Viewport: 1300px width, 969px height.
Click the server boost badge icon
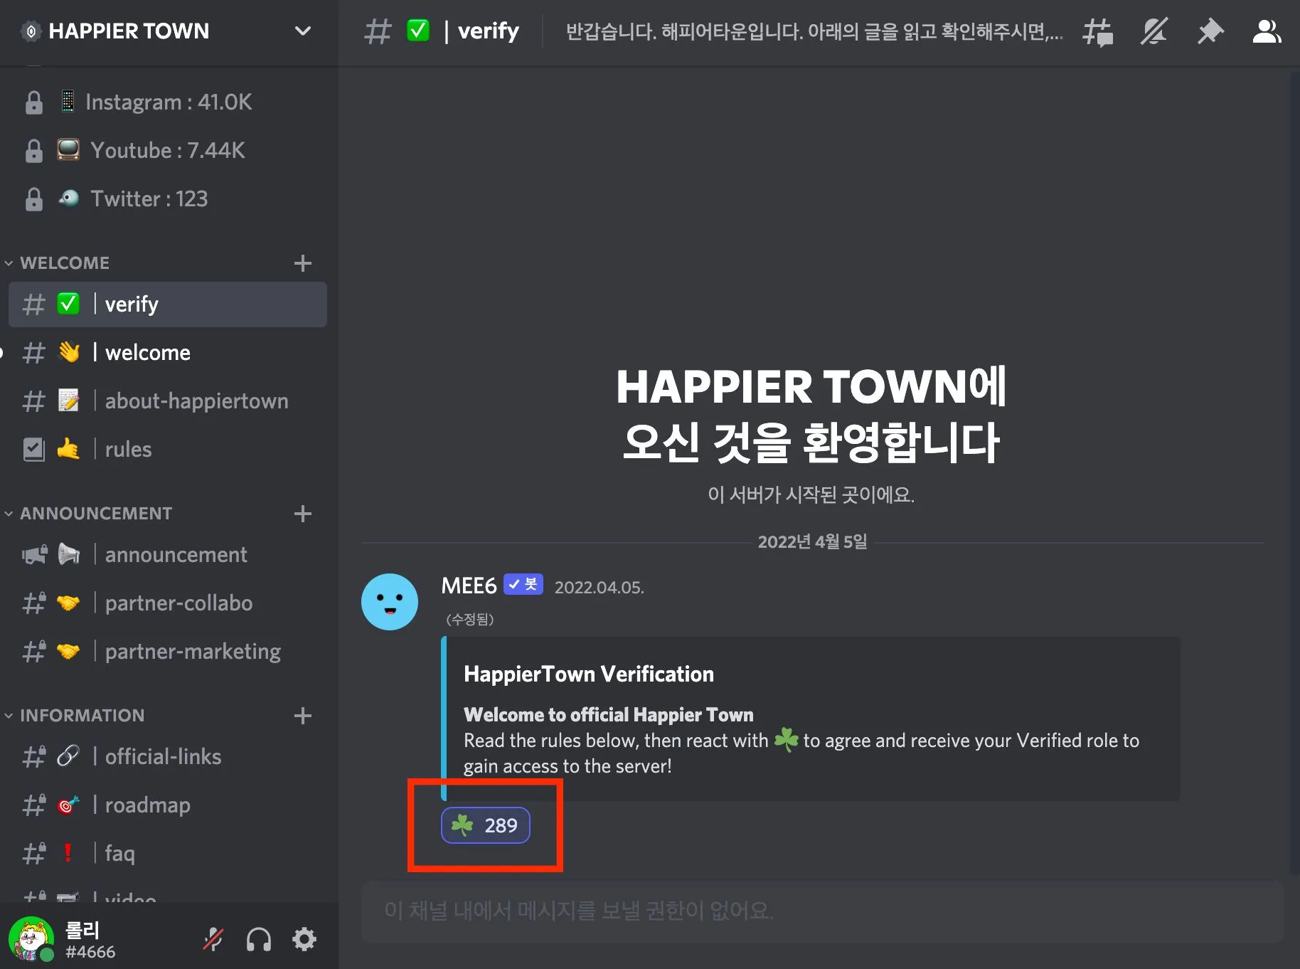(x=31, y=31)
